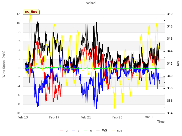The width and height of the screenshot is (182, 136).
Task: Toggle the u series in legend
Action: click(x=64, y=131)
